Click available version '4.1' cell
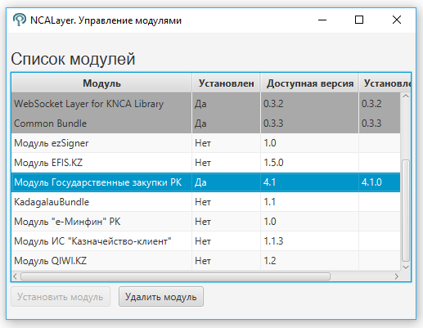 pyautogui.click(x=269, y=182)
